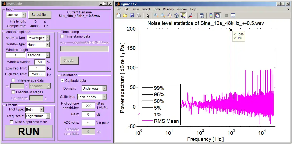The height and width of the screenshot is (144, 292).
Task: Open the Help menu
Action: click(193, 9)
